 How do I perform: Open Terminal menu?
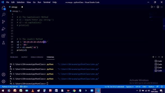[x=47, y=2]
